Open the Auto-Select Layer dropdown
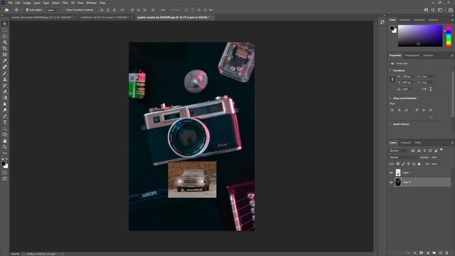The image size is (455, 256). [x=52, y=10]
